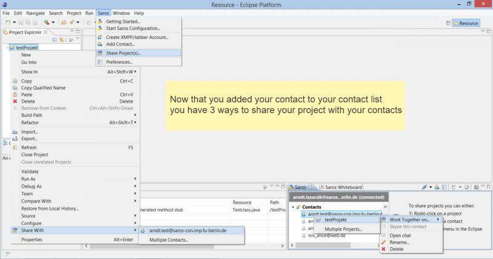This screenshot has height=259, width=493.
Task: Click the Open Type folder toolbar icon
Action: pyautogui.click(x=64, y=22)
